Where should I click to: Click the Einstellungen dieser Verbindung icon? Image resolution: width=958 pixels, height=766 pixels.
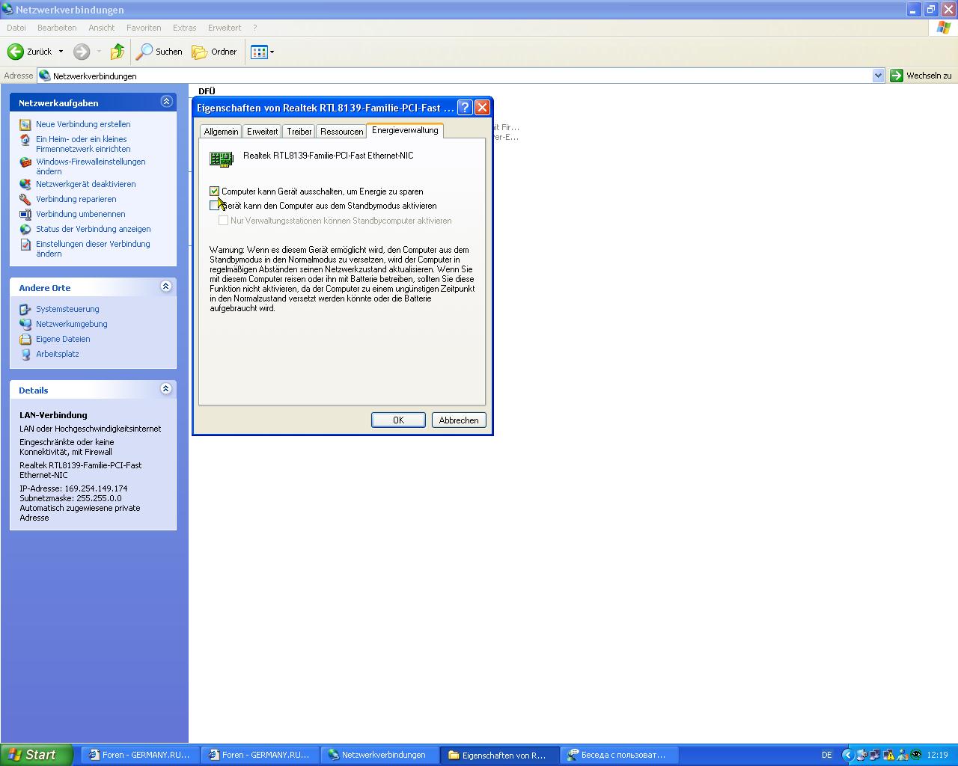pos(25,245)
